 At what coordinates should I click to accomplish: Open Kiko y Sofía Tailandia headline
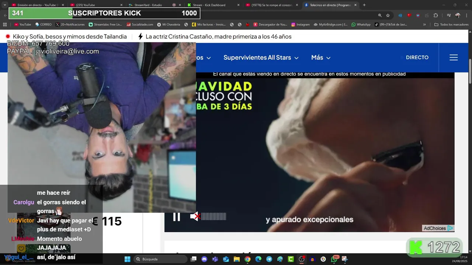pyautogui.click(x=70, y=36)
